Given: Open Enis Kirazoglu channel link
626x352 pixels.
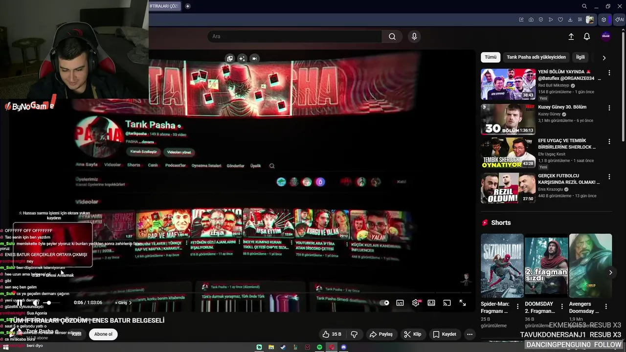Looking at the screenshot, I should (x=551, y=189).
